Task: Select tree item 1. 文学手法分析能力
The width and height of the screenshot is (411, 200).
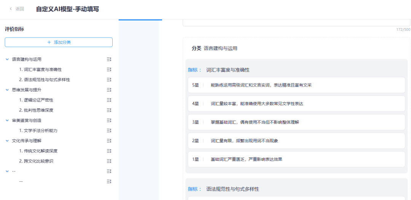Action: (x=38, y=130)
